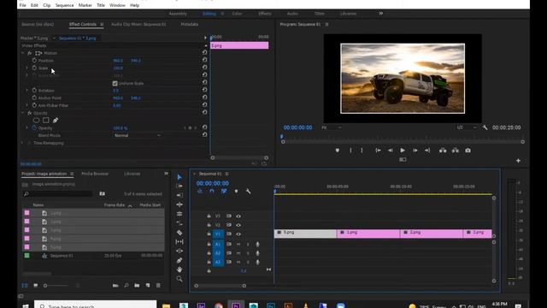This screenshot has height=308, width=547.
Task: Toggle Position animation stopwatch
Action: click(34, 61)
